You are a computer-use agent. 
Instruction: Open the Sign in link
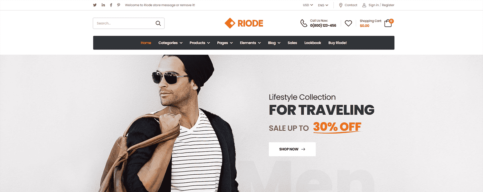coord(374,5)
